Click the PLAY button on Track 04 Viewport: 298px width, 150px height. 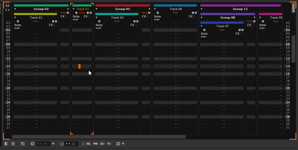[117, 21]
